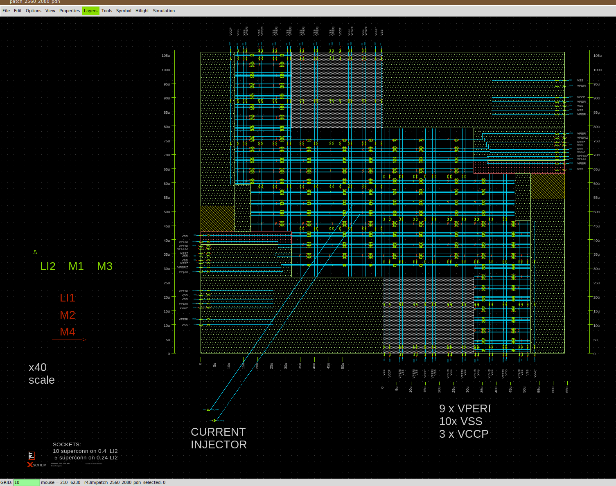Expand the View dropdown menu
This screenshot has width=616, height=486.
[x=50, y=11]
